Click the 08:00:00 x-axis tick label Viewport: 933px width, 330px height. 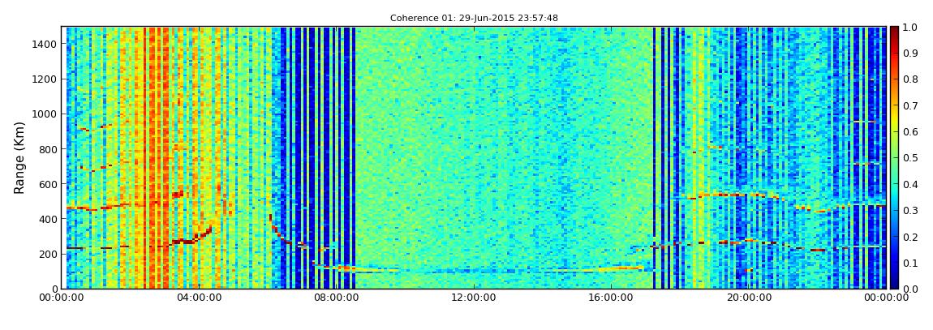pyautogui.click(x=336, y=298)
